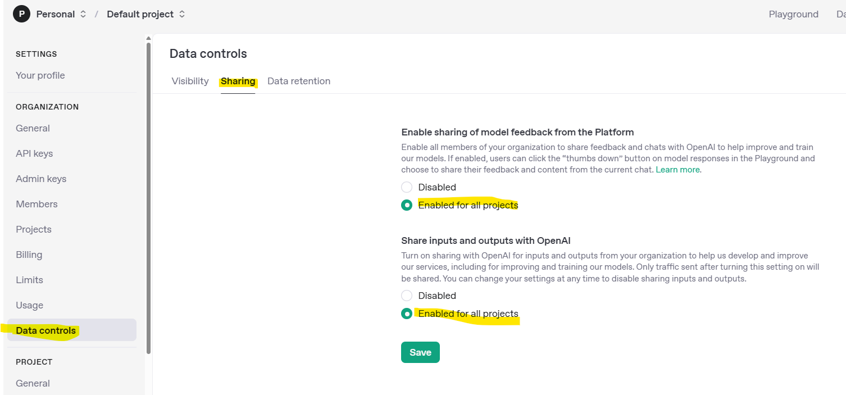Select the Sharing tab
Viewport: 846px width, 395px height.
(238, 81)
